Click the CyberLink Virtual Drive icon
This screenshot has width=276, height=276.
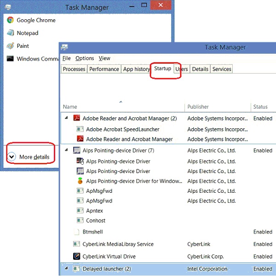point(77,257)
